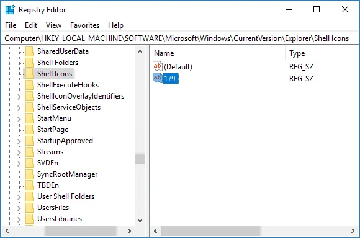The width and height of the screenshot is (360, 238).
Task: Select the (Default) value name
Action: 178,67
